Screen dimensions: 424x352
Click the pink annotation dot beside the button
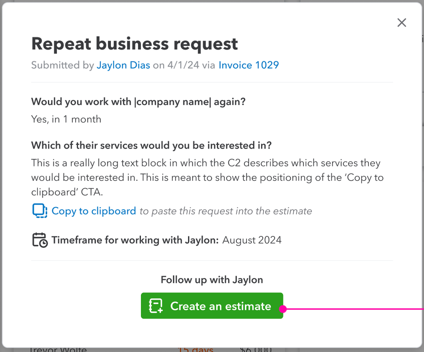(284, 309)
